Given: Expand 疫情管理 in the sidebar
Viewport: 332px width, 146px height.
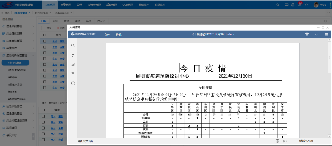Looking at the screenshot, I should (x=18, y=48).
